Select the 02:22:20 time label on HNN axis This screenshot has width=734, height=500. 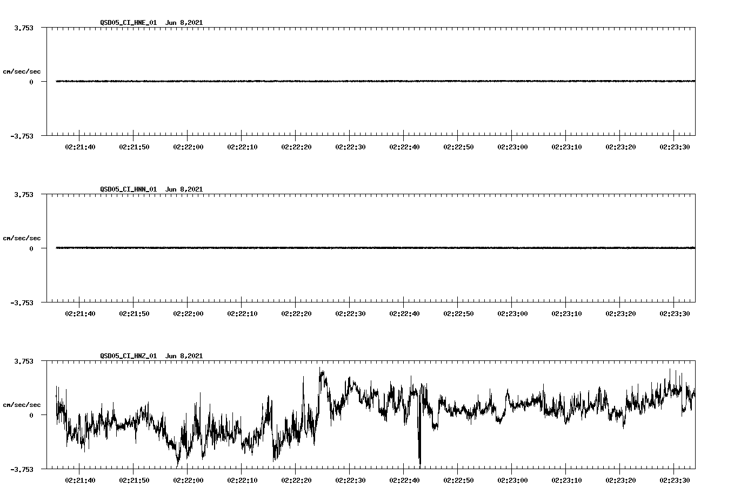296,314
